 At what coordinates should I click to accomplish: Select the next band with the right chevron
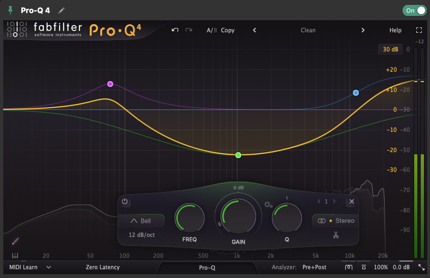pos(334,201)
